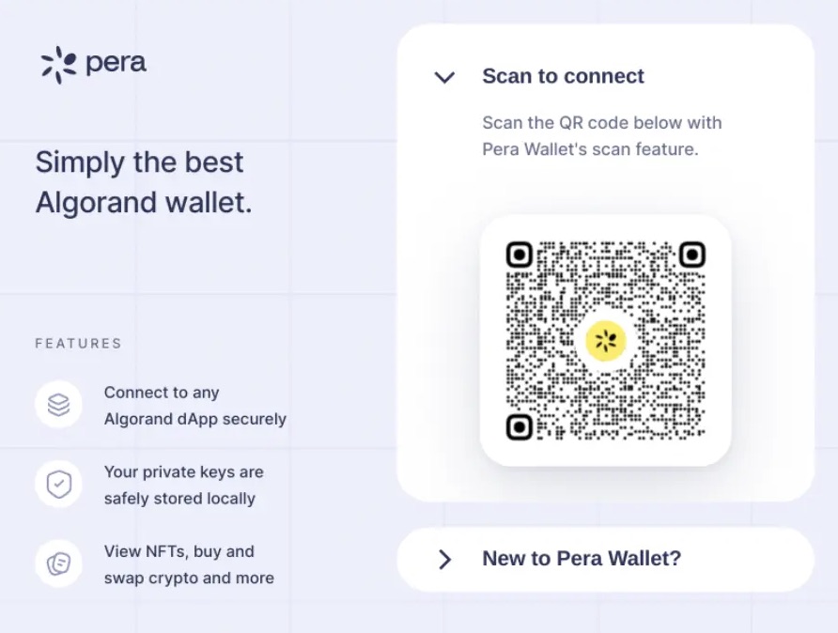Click "Your private keys are safely stored" text
Viewport: 838px width, 633px height.
coord(183,485)
